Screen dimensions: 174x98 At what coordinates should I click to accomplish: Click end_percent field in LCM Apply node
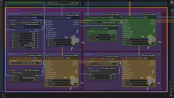139,44
